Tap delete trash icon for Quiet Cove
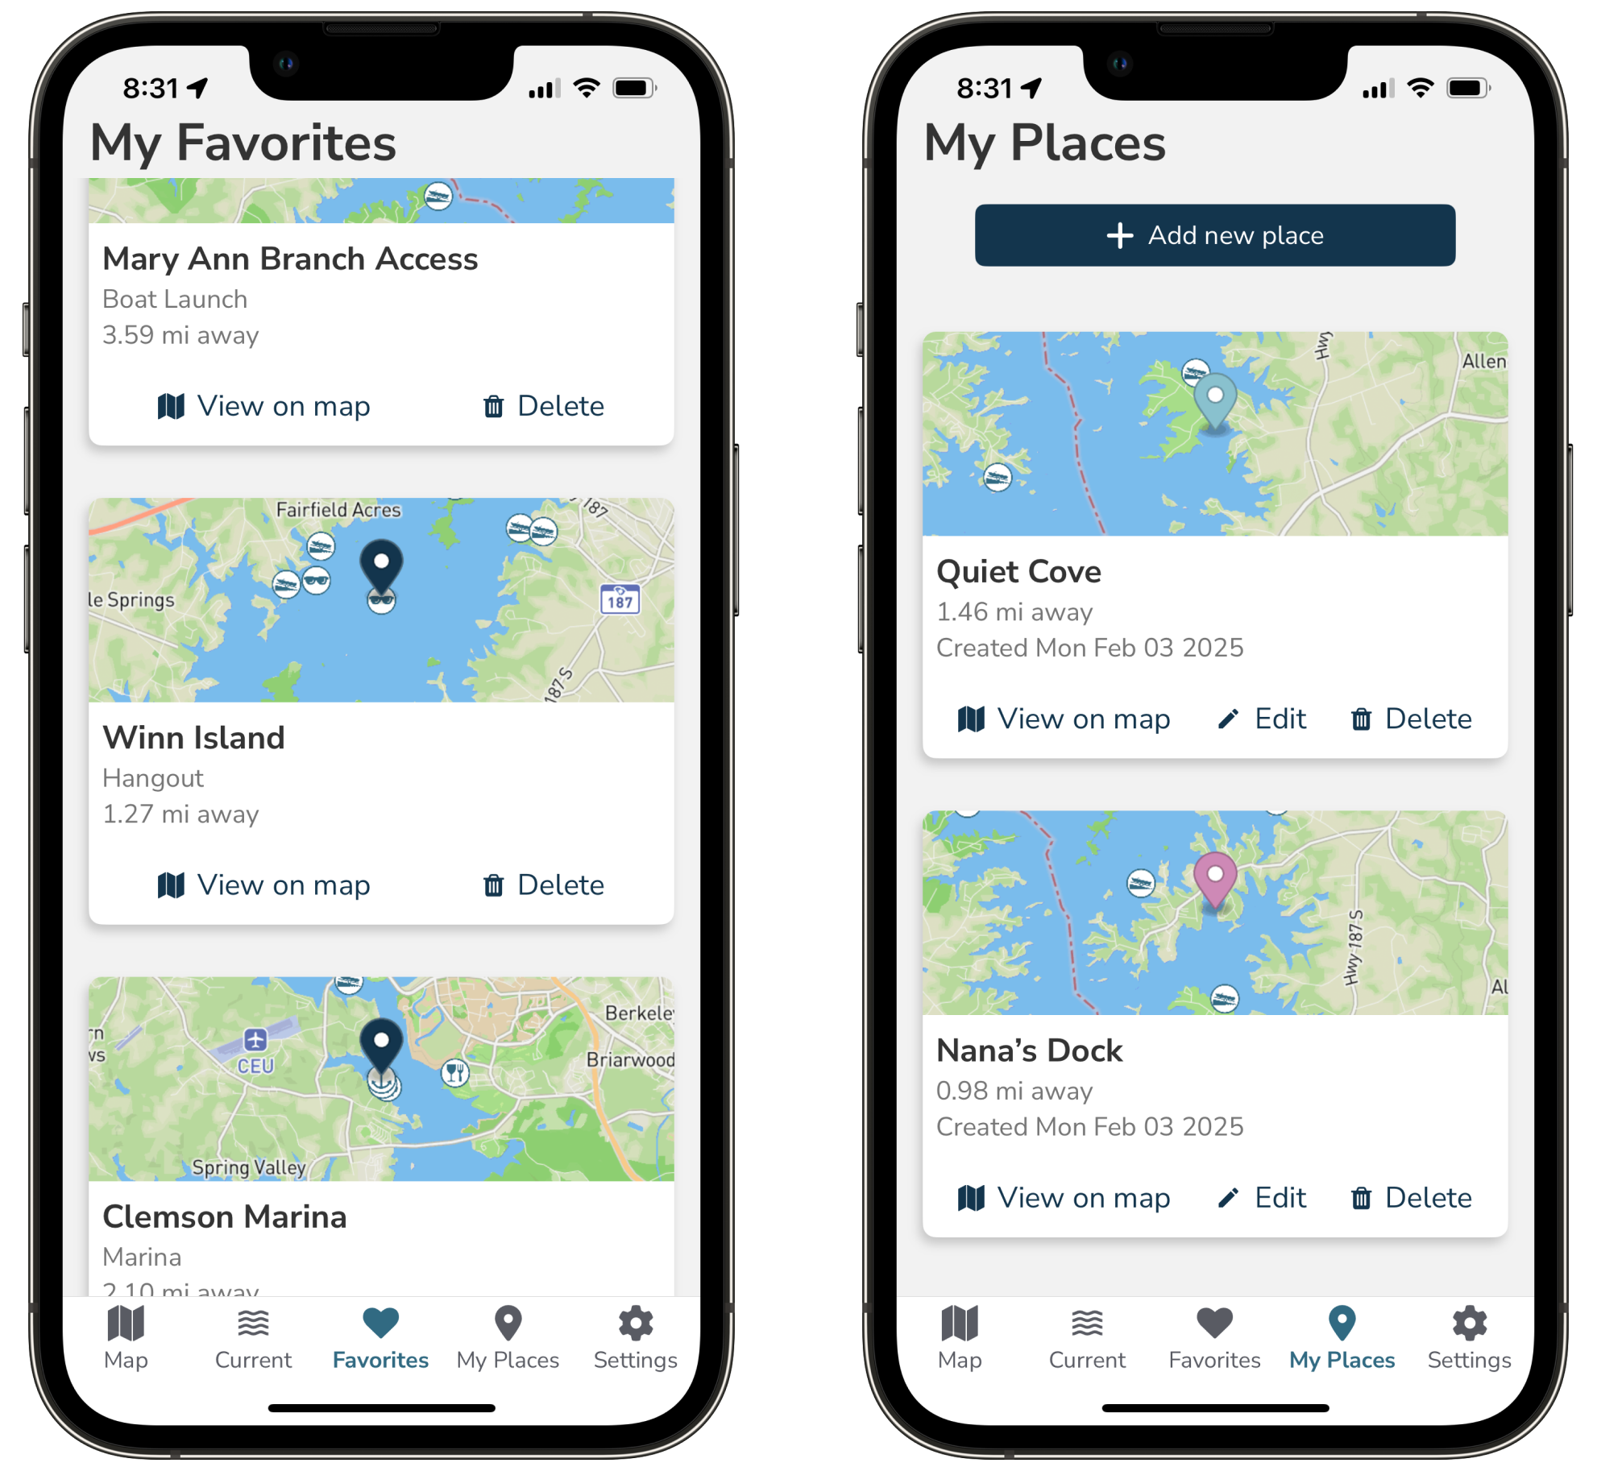Screen dimensions: 1597x1471 1358,719
